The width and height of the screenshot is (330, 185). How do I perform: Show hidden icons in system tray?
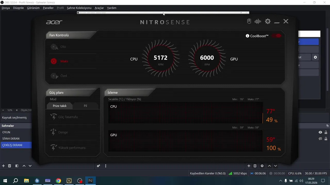click(x=280, y=181)
